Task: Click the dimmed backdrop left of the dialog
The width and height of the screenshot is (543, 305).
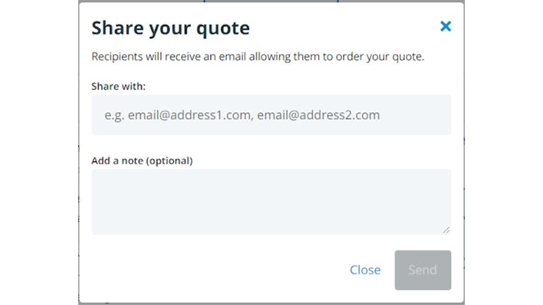Action: [38, 151]
